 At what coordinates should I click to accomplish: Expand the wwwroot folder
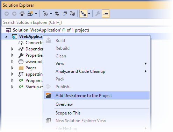[12, 62]
